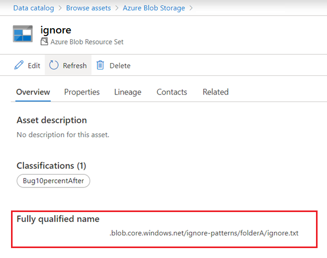Select the Bug10percentAfter classification tag
This screenshot has width=327, height=258.
53,181
